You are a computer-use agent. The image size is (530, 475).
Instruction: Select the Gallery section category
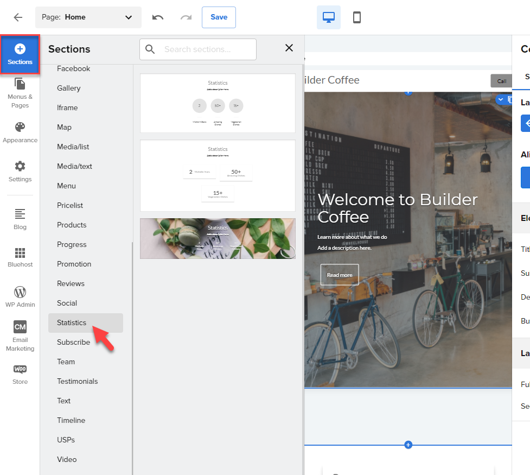click(x=68, y=88)
